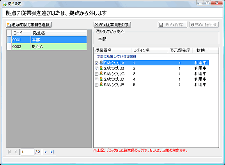Click the F12:保存 save button
Image resolution: width=225 pixels, height=165 pixels.
click(173, 25)
